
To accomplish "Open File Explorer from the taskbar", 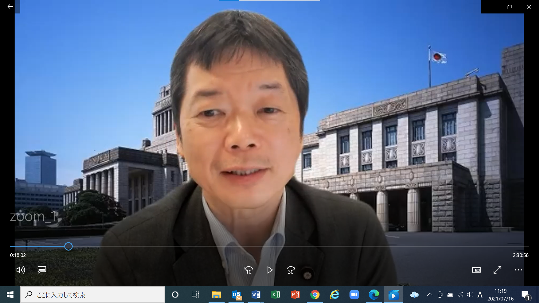I will (216, 295).
